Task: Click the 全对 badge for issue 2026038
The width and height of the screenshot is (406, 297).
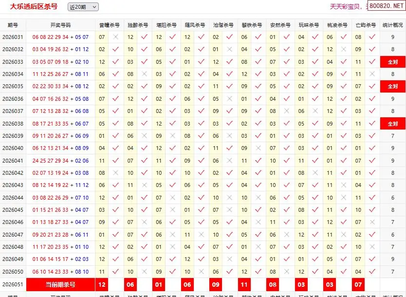Action: (392, 124)
